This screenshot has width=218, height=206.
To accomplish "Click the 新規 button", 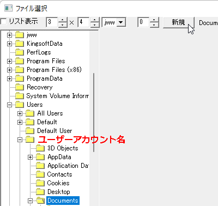I will pyautogui.click(x=179, y=22).
